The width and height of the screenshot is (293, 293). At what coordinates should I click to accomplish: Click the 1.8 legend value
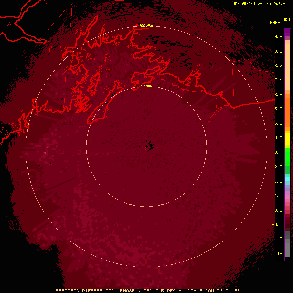coord(278,181)
